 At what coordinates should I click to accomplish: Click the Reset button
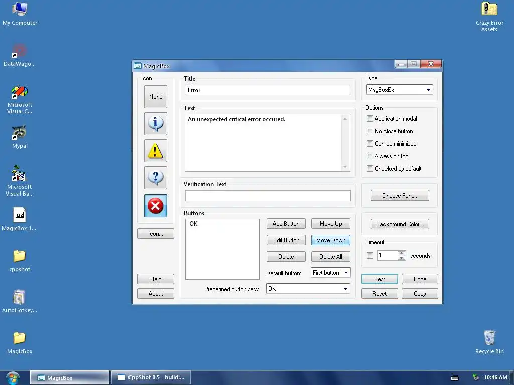point(379,294)
